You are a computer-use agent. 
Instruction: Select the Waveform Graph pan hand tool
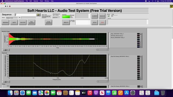[8, 50]
